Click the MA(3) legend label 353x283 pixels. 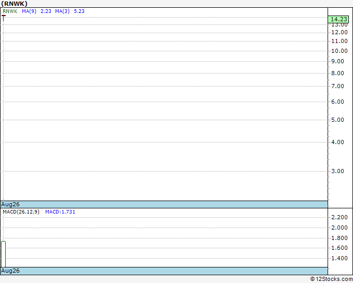coord(62,11)
